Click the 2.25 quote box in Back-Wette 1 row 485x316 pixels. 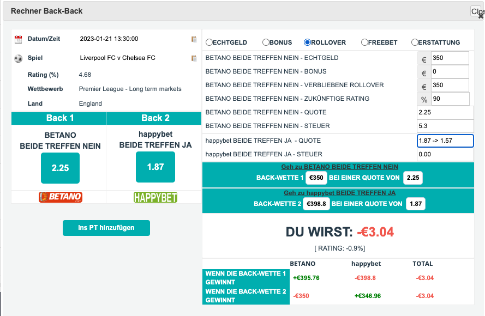tap(413, 178)
